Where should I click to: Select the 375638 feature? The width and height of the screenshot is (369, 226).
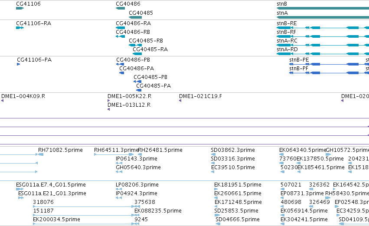coord(137,206)
